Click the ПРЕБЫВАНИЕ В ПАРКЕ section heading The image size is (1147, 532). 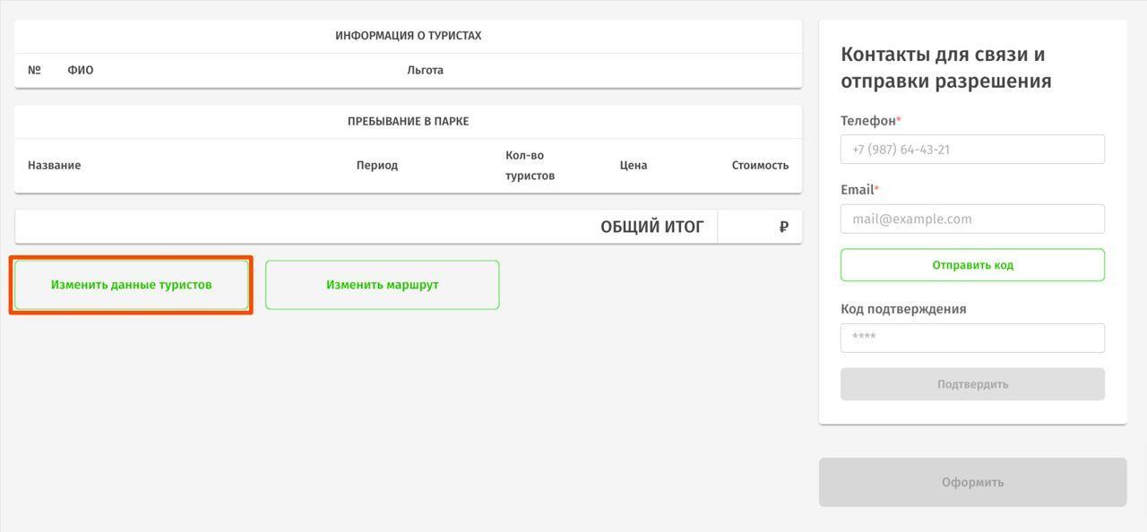[x=408, y=121]
